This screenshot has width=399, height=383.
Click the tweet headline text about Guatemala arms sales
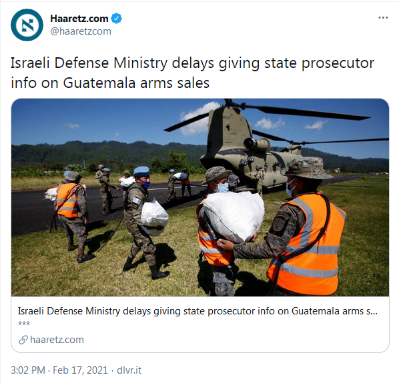click(192, 73)
